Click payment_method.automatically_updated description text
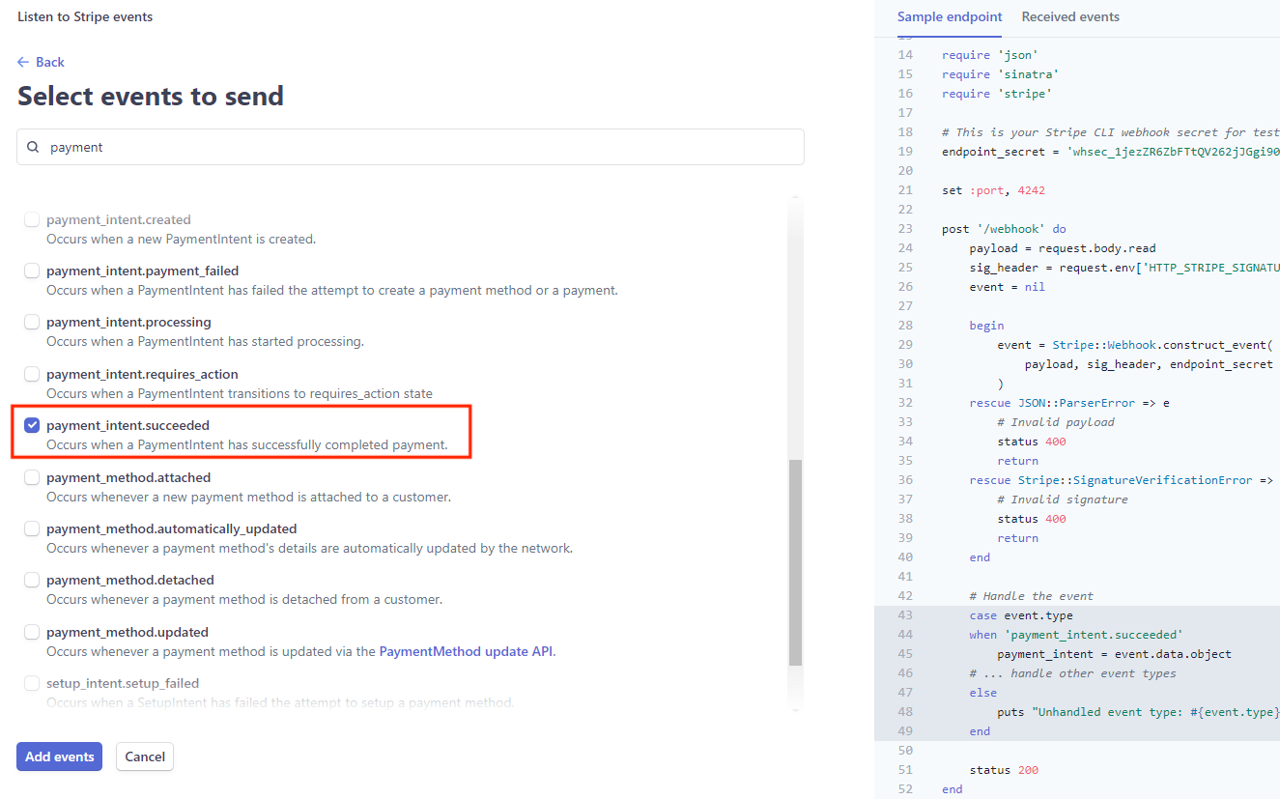 [x=309, y=548]
